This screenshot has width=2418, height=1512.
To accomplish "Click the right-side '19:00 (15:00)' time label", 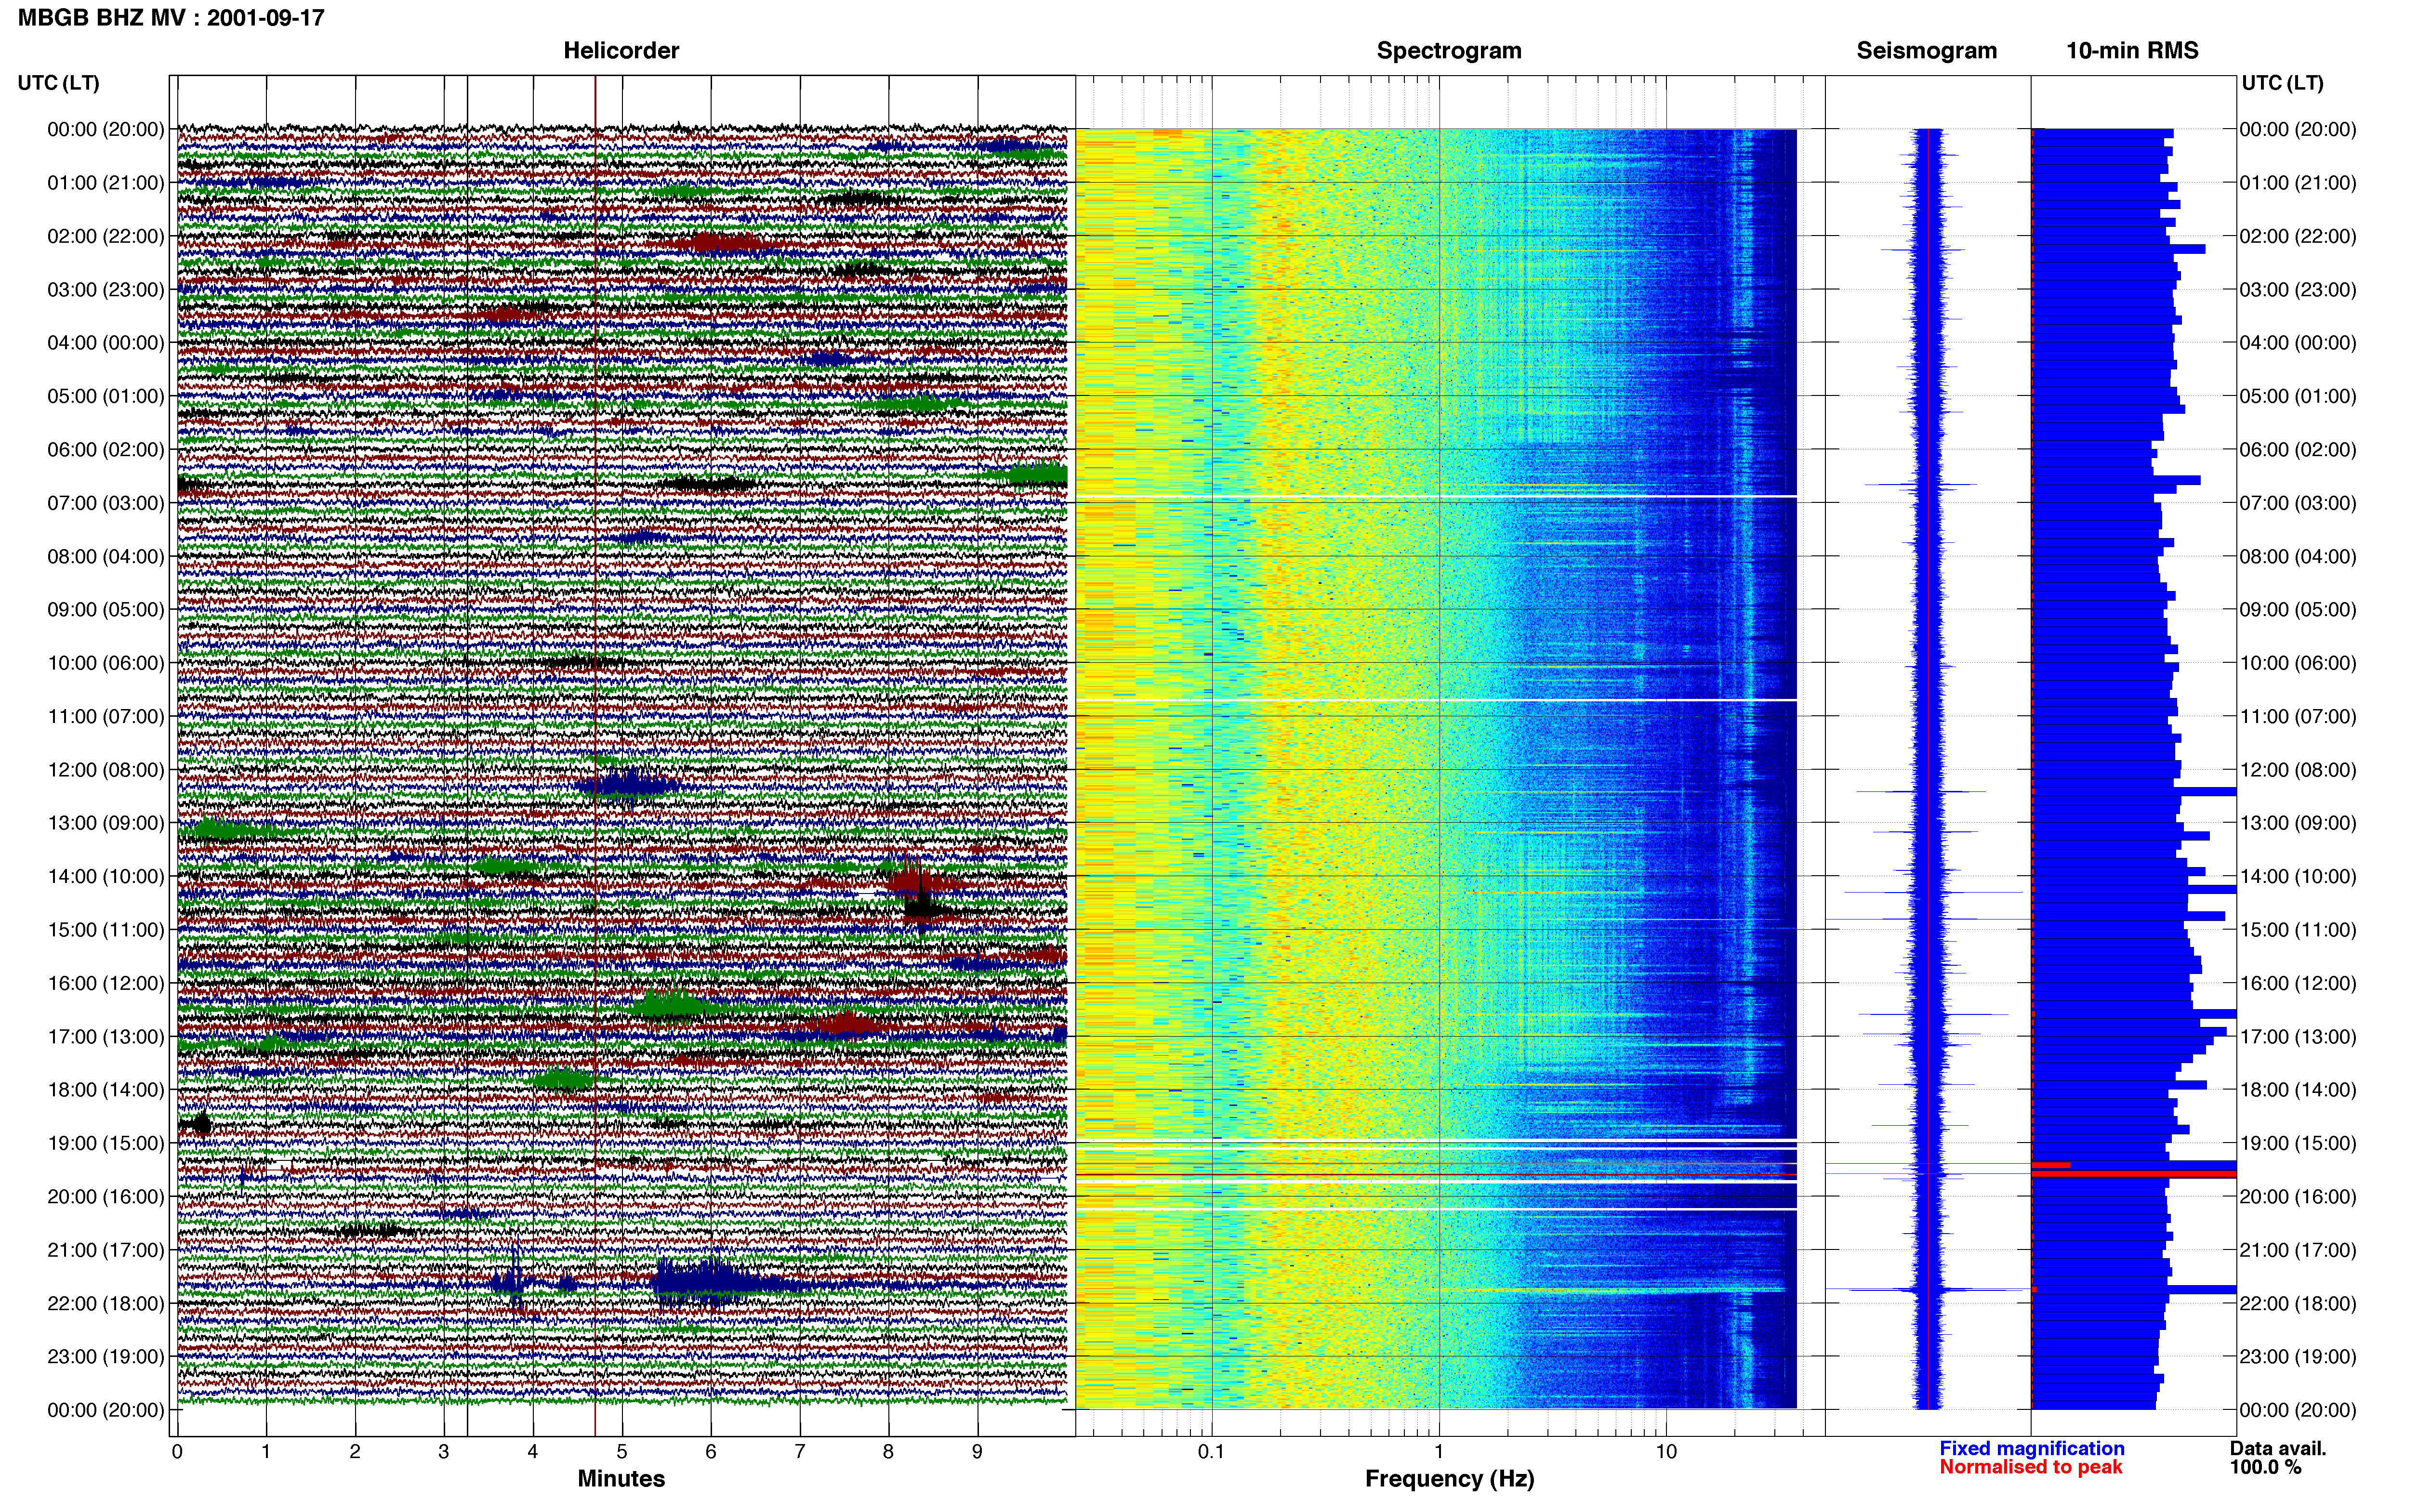I will 2298,1143.
